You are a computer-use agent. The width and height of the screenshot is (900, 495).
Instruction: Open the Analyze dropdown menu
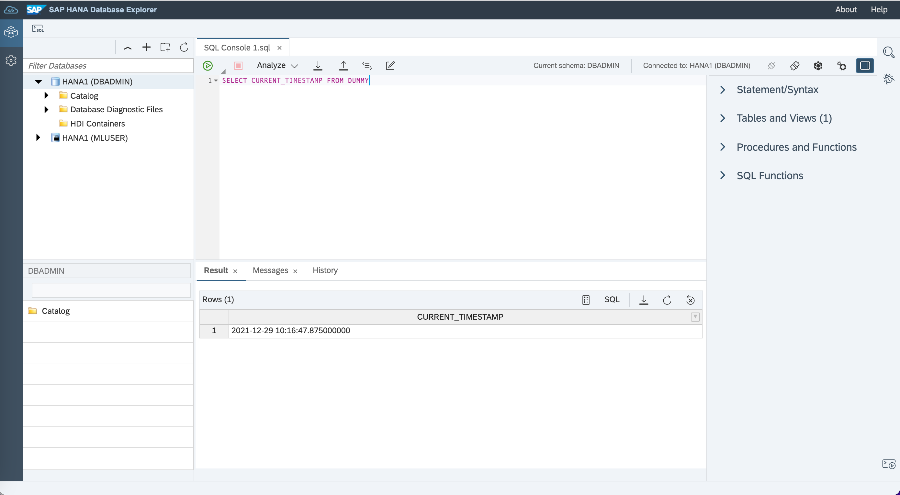277,66
